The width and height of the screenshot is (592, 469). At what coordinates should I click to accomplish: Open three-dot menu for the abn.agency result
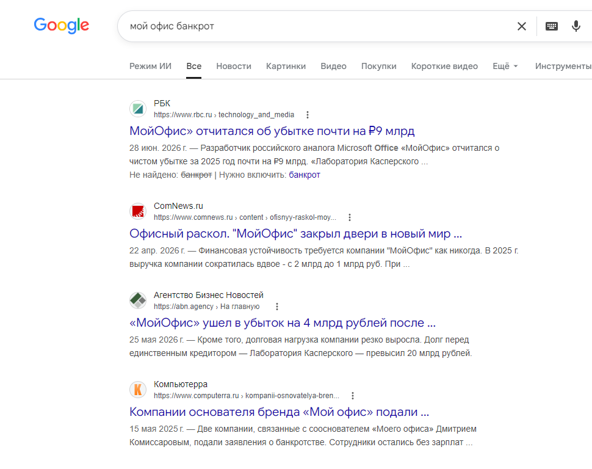(277, 307)
